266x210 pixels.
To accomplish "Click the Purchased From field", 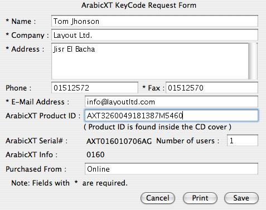I will pos(171,168).
